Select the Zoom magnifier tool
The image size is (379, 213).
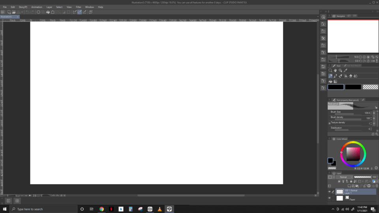coord(330,71)
